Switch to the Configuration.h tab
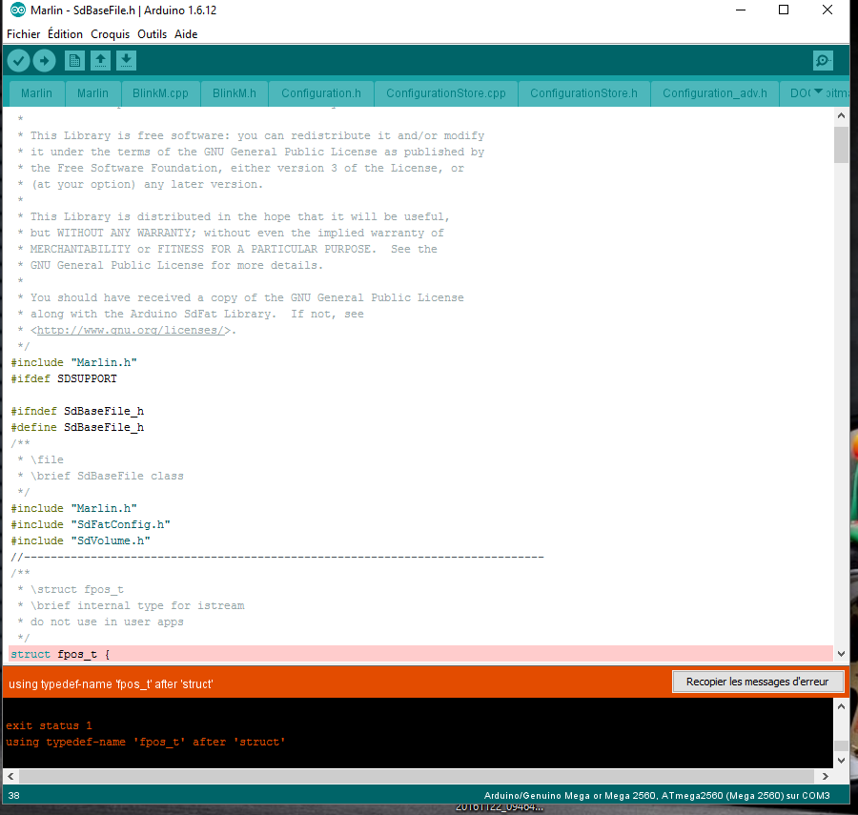 [x=321, y=93]
